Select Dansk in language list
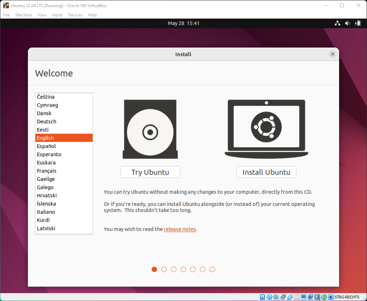Viewport: 367px width, 301px height. click(x=64, y=113)
